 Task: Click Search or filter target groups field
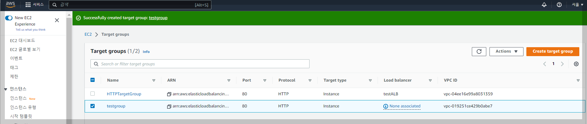pos(200,64)
